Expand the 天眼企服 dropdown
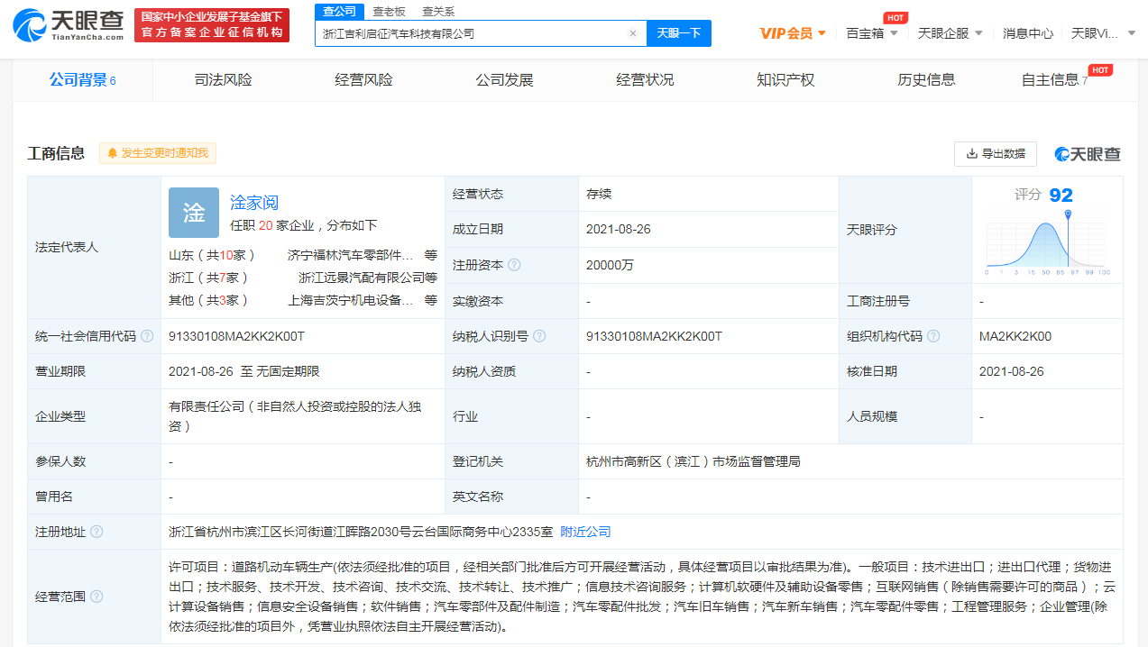Viewport: 1148px width, 647px height. click(x=950, y=33)
